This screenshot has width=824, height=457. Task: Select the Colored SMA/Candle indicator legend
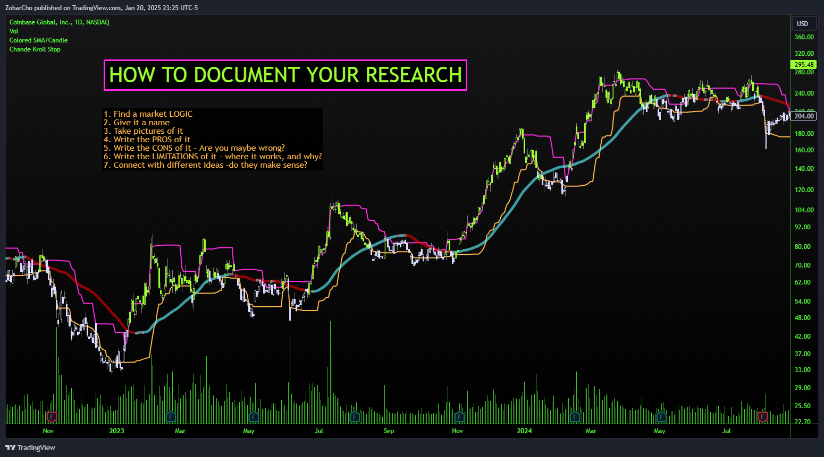point(39,40)
